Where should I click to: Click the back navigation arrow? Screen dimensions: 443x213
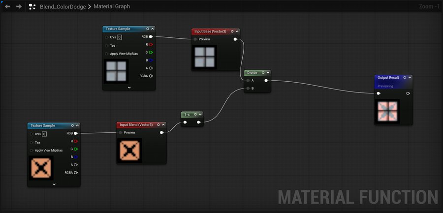click(x=7, y=7)
